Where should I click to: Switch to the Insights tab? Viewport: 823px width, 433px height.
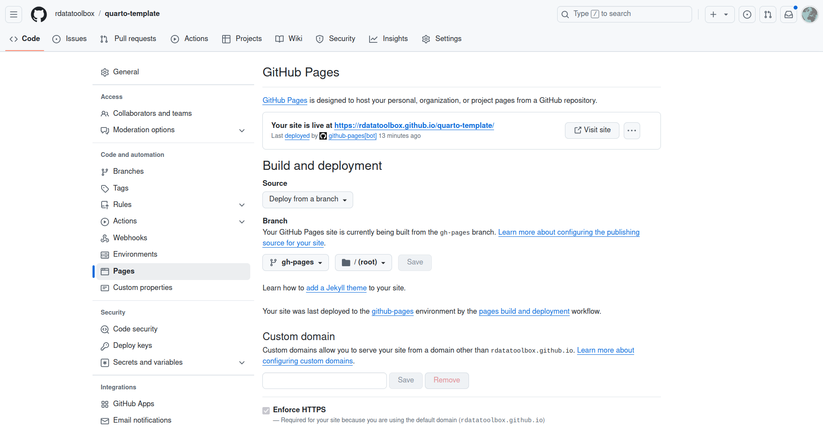[x=389, y=39]
